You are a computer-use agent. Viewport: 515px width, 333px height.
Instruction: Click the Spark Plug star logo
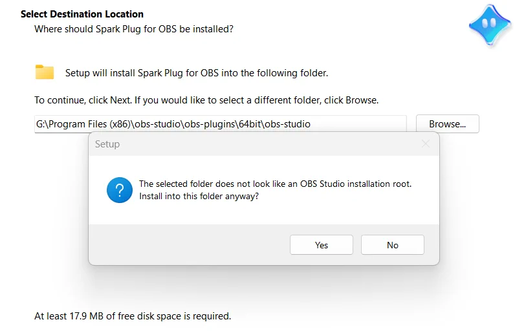coord(490,25)
